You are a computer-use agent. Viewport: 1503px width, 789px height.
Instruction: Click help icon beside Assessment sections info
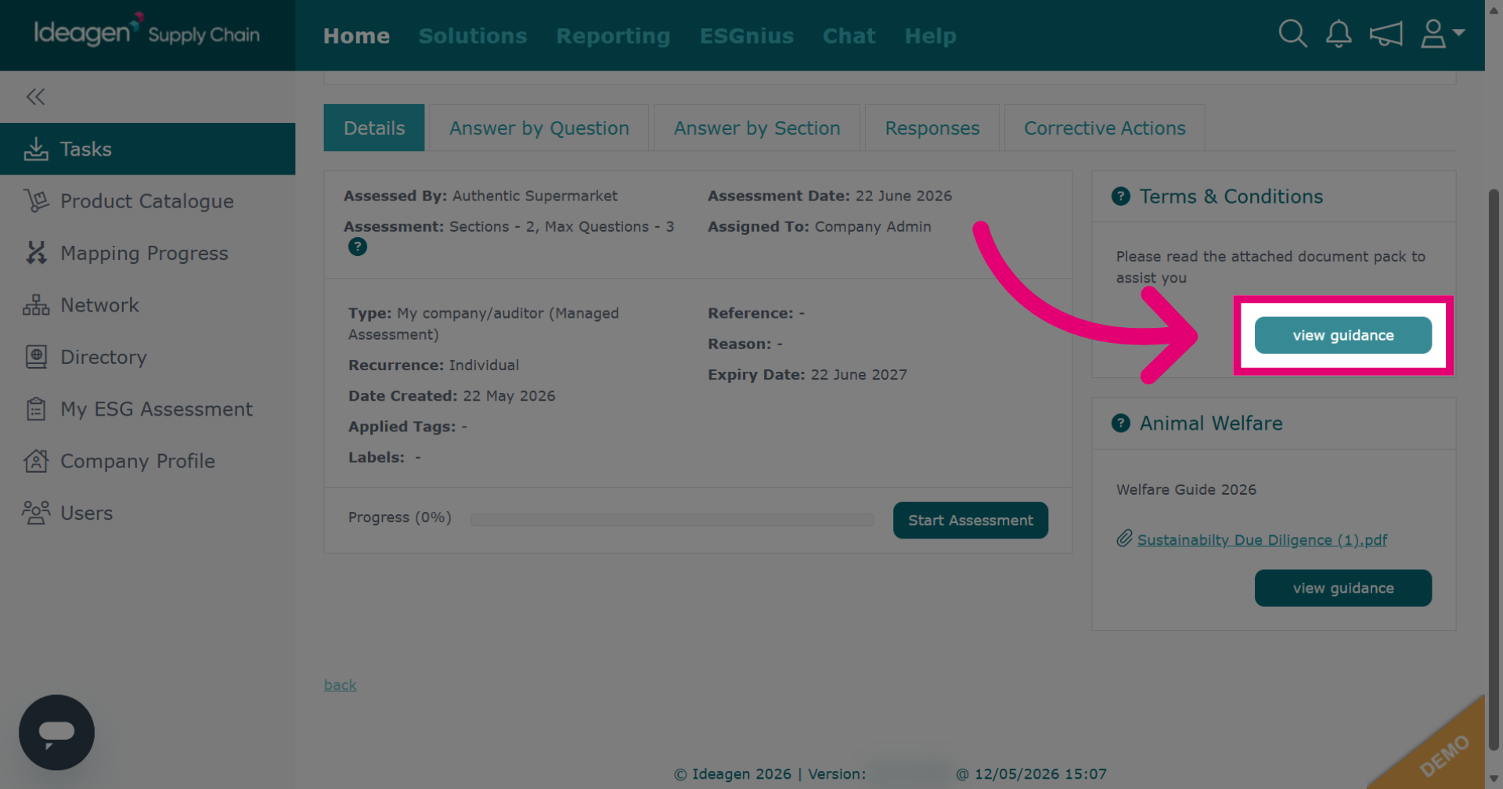pyautogui.click(x=358, y=247)
